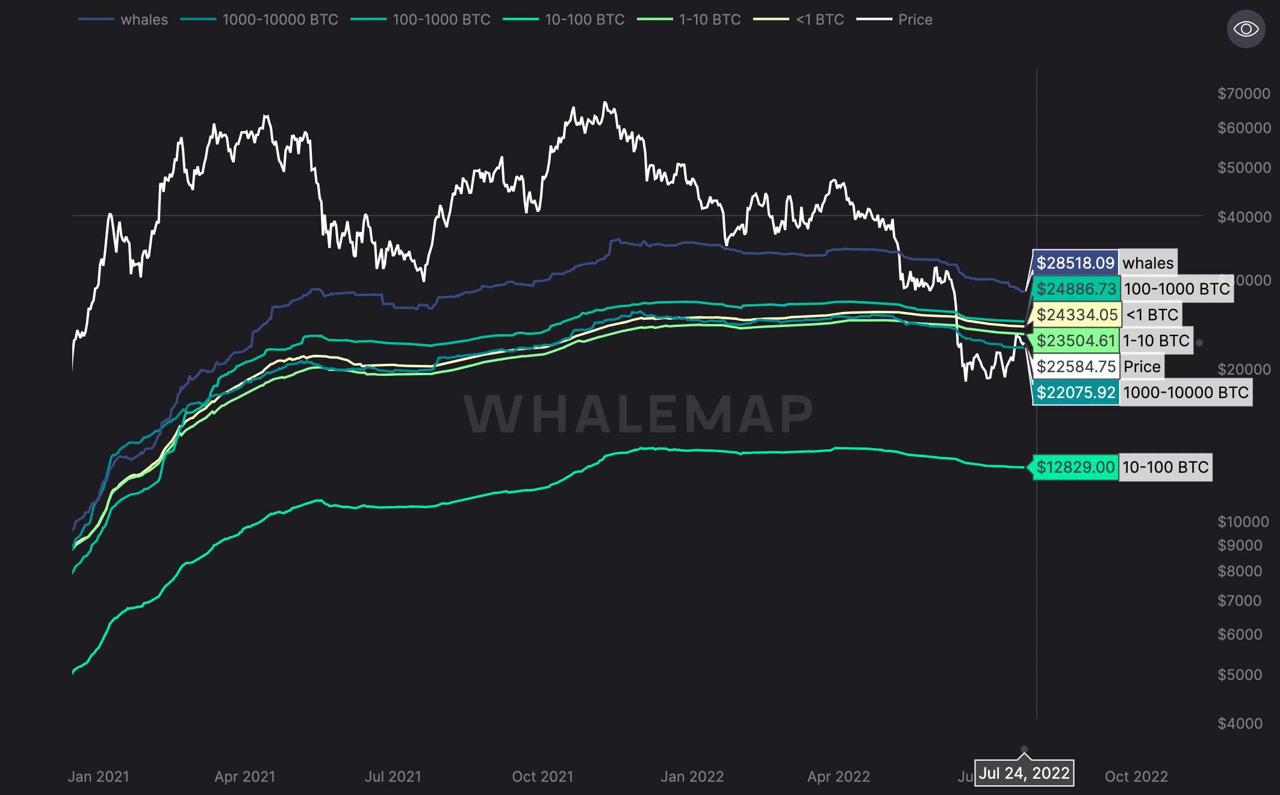The width and height of the screenshot is (1280, 795).
Task: Click the $40000 price axis label
Action: tap(1244, 217)
